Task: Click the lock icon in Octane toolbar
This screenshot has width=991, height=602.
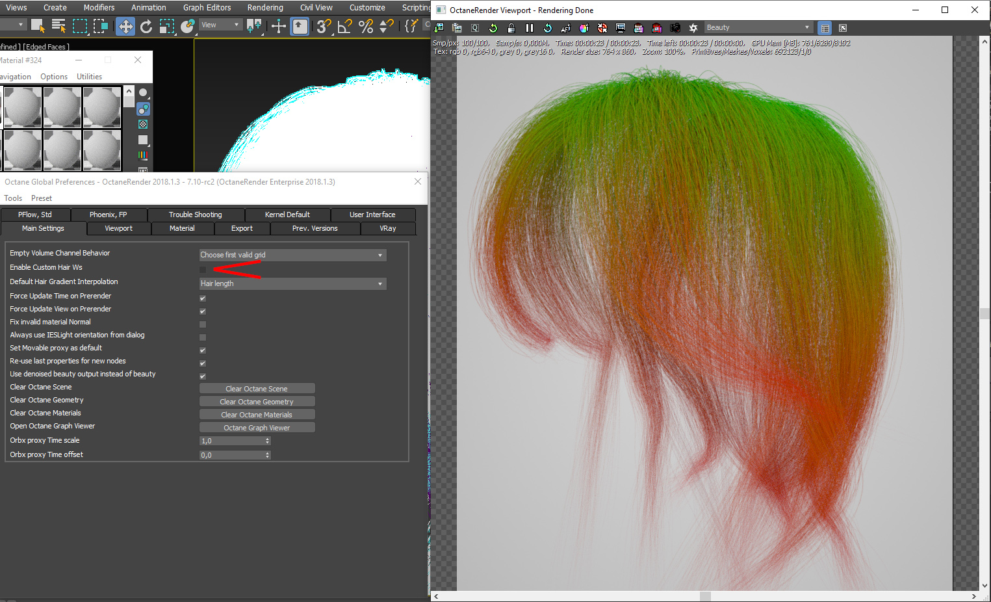Action: [x=511, y=28]
